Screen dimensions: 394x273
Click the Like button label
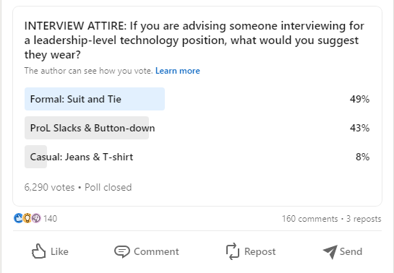[x=59, y=251]
